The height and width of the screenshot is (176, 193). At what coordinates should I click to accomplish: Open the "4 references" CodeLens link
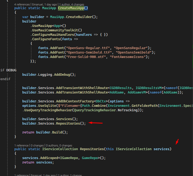[x=22, y=4]
